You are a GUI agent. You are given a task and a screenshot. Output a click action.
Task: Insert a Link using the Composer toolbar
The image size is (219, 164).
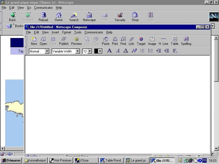pos(131,41)
